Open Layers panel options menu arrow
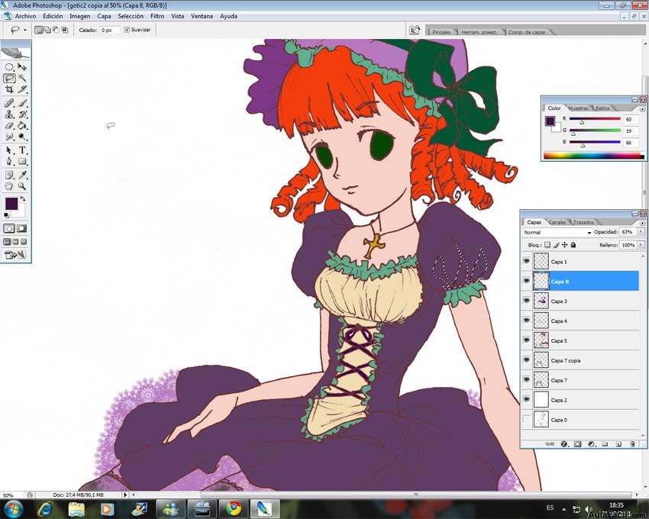 [642, 223]
